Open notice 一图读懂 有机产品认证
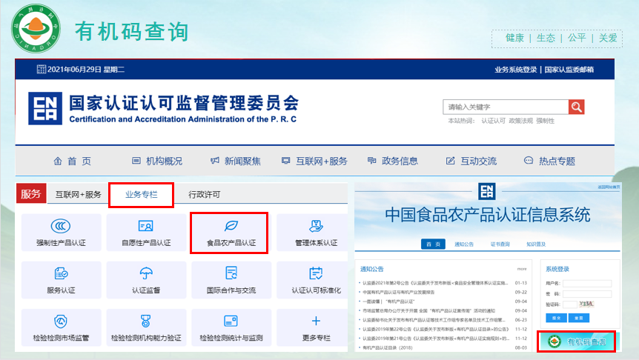 [388, 301]
